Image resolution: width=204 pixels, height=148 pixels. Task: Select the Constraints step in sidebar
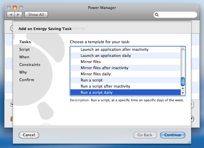[30, 65]
